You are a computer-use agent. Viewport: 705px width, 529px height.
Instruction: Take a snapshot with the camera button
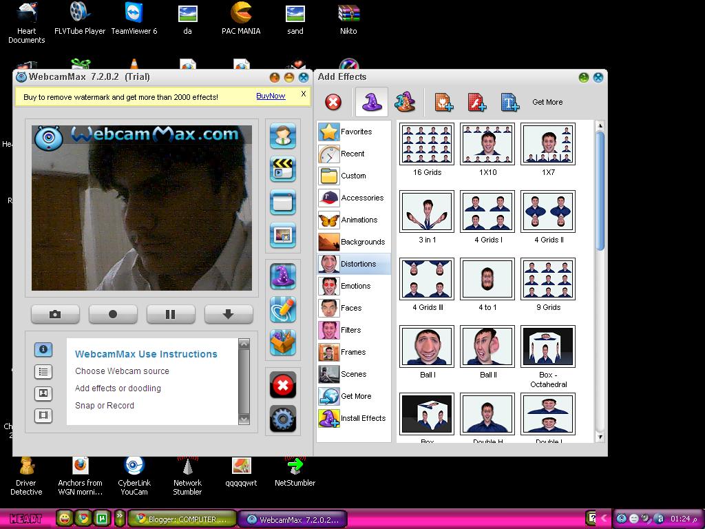coord(54,314)
